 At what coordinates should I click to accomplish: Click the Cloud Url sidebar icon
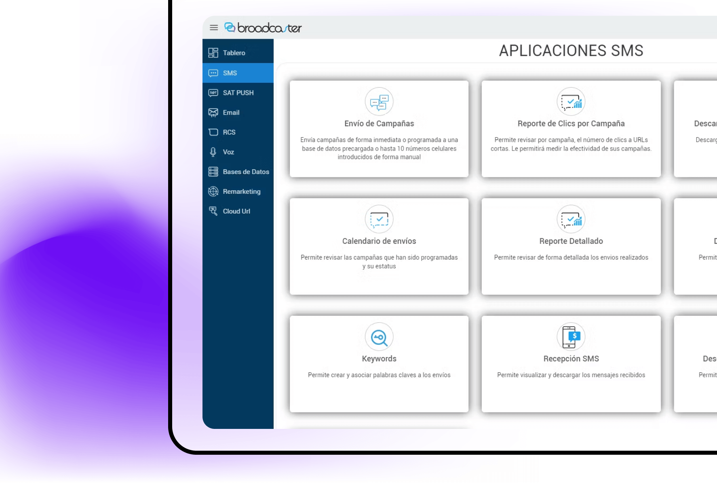213,211
